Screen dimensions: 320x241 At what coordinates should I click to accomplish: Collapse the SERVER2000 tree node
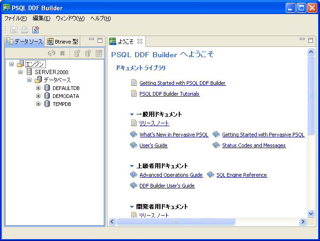[x=20, y=72]
